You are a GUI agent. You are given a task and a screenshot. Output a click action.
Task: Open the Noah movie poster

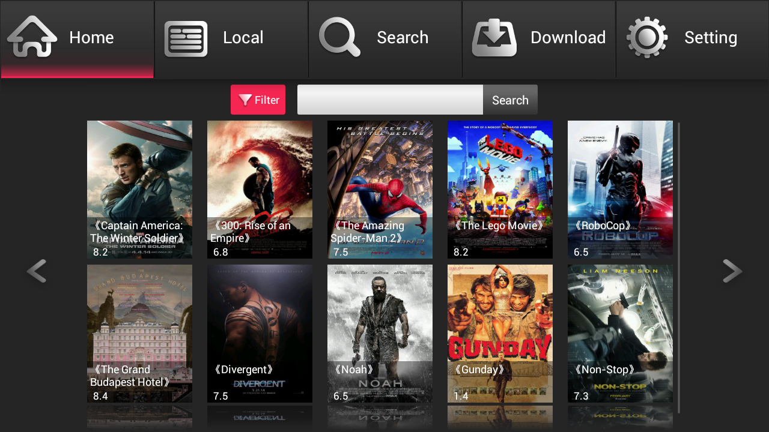380,334
